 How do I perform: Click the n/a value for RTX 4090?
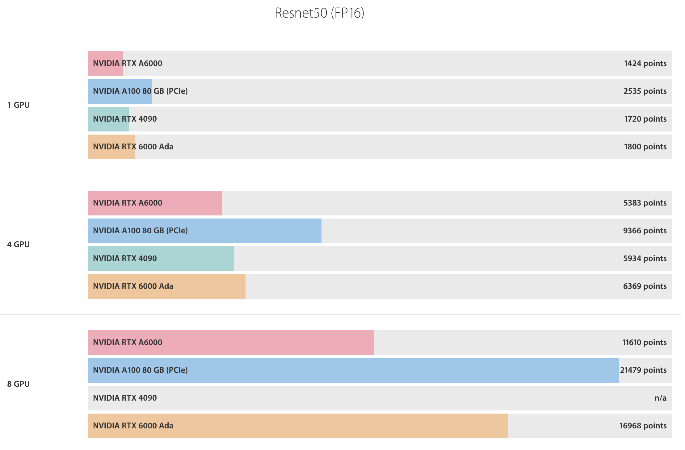tap(661, 398)
